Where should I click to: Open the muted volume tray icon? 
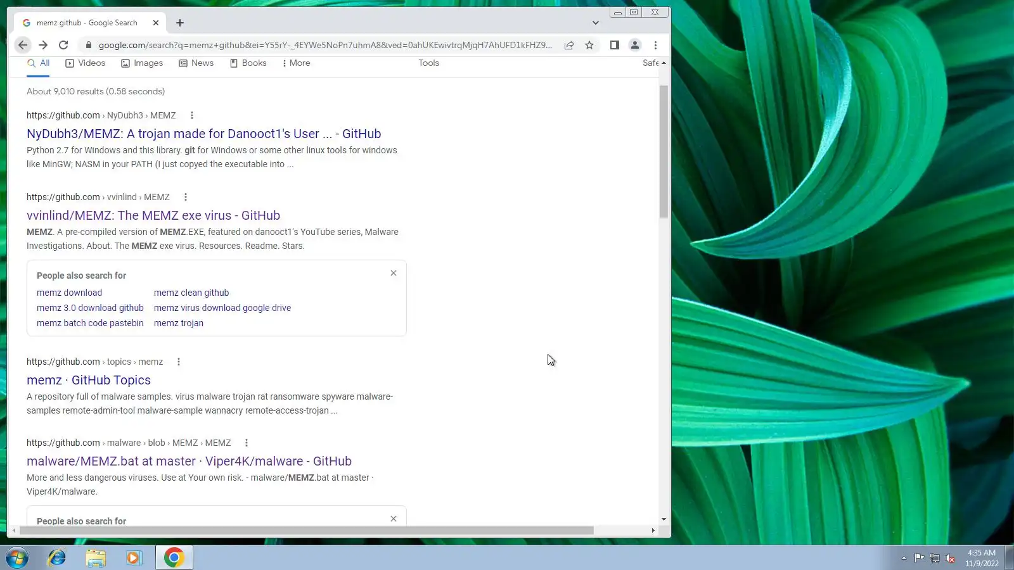(949, 558)
